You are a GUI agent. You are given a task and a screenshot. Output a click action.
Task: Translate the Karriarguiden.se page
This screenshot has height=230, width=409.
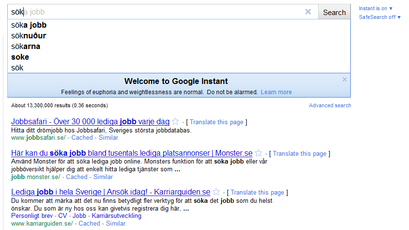[x=257, y=192]
